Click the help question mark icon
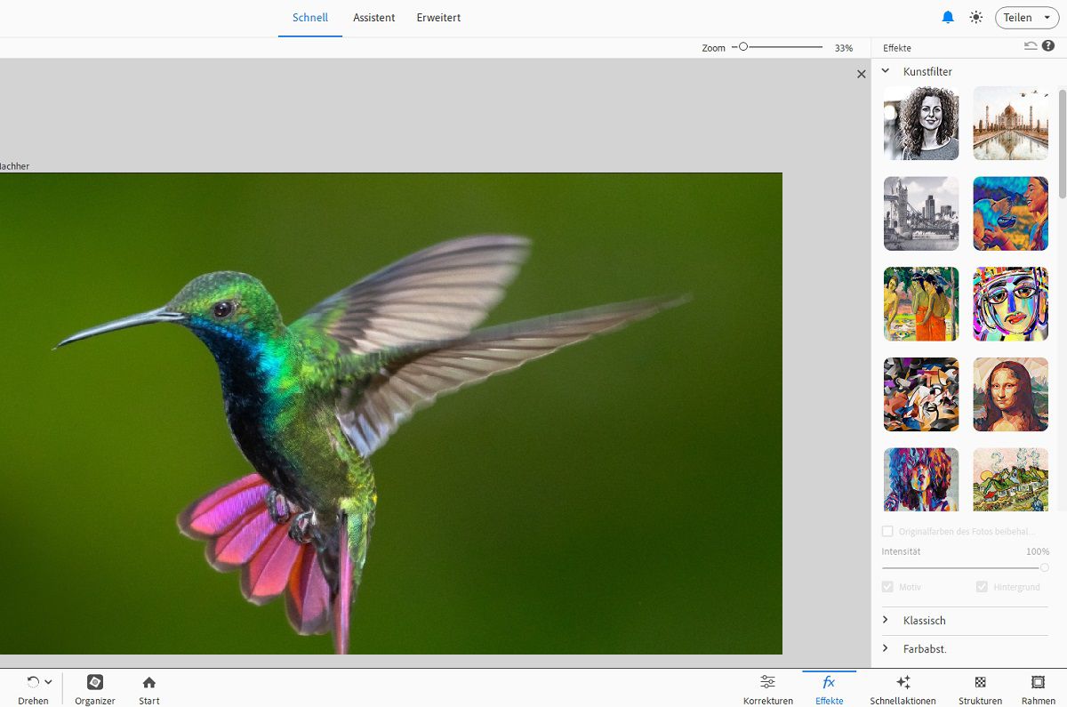The height and width of the screenshot is (707, 1067). click(1048, 46)
